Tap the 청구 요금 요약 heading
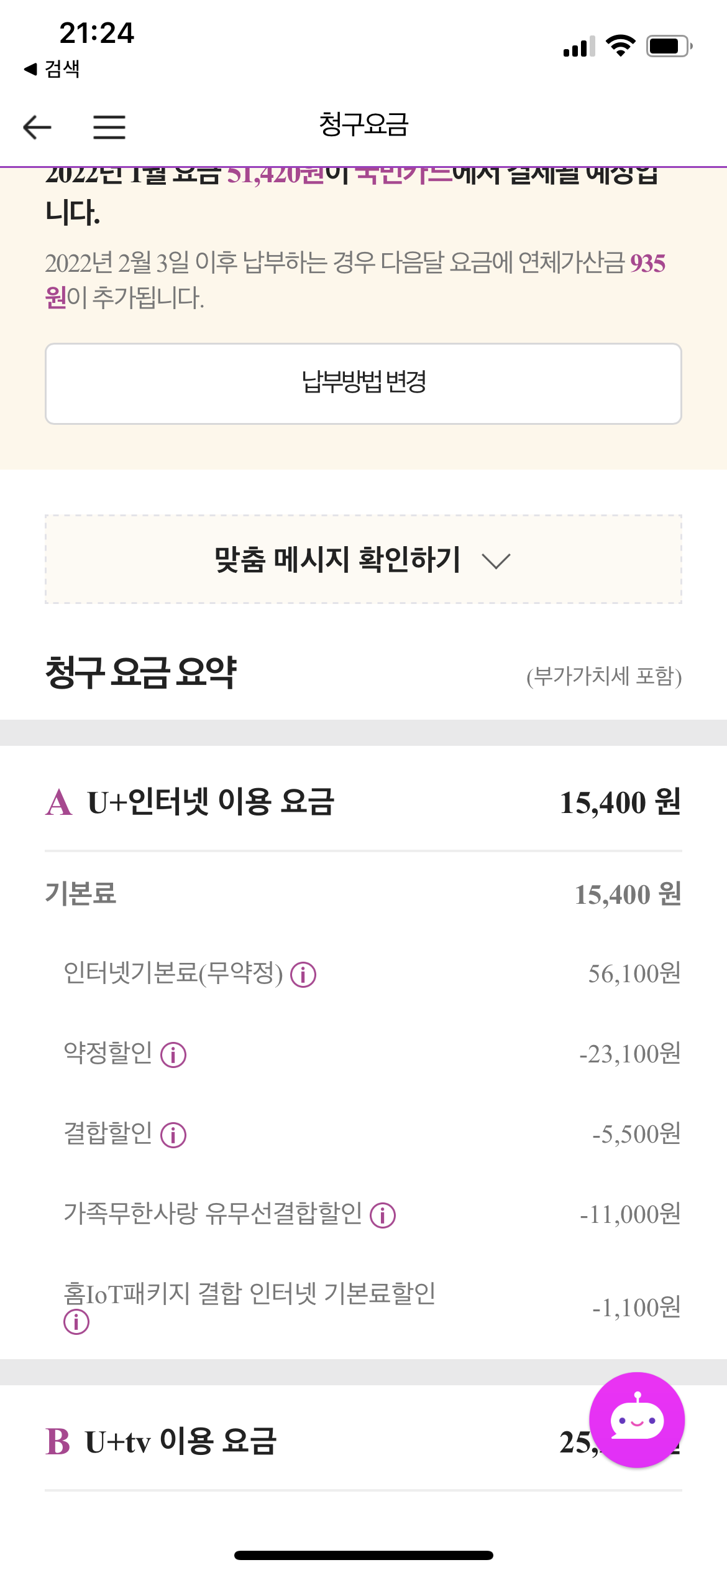 point(141,672)
